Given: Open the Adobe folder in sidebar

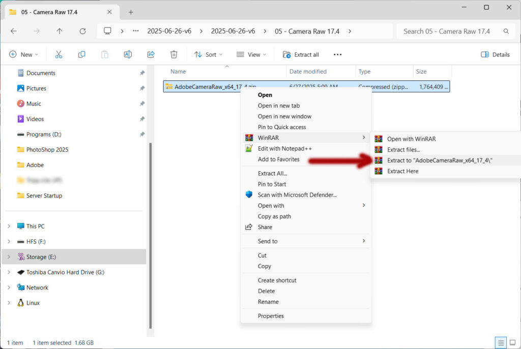Looking at the screenshot, I should (x=35, y=165).
